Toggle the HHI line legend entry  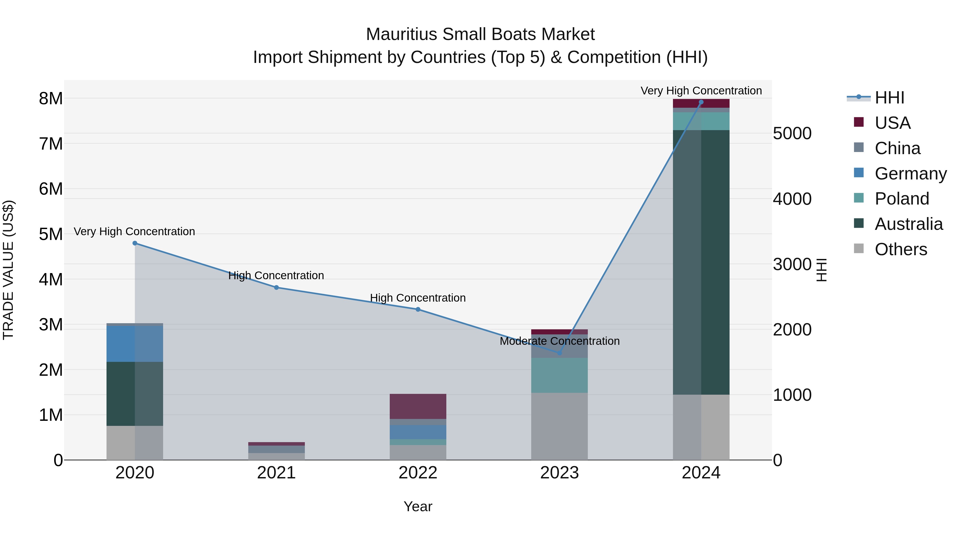(x=876, y=98)
